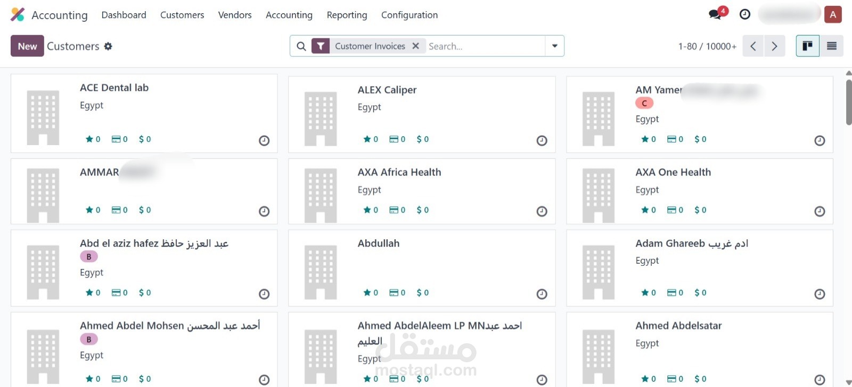This screenshot has height=387, width=852.
Task: Click the gear icon next to Customers
Action: tap(108, 46)
